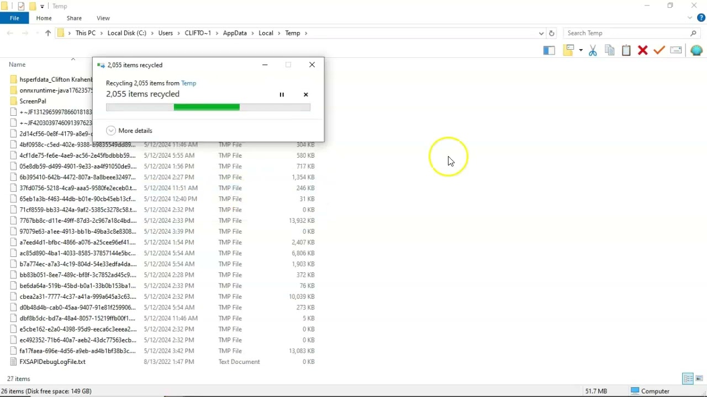This screenshot has height=397, width=707.
Task: Click the Cut scissors icon
Action: [x=593, y=50]
